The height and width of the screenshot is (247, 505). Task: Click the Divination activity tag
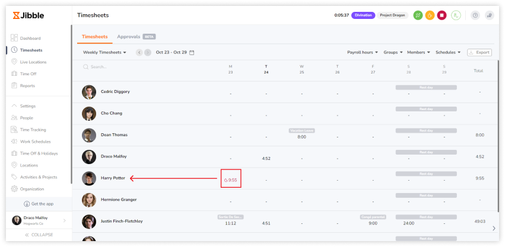(x=363, y=15)
